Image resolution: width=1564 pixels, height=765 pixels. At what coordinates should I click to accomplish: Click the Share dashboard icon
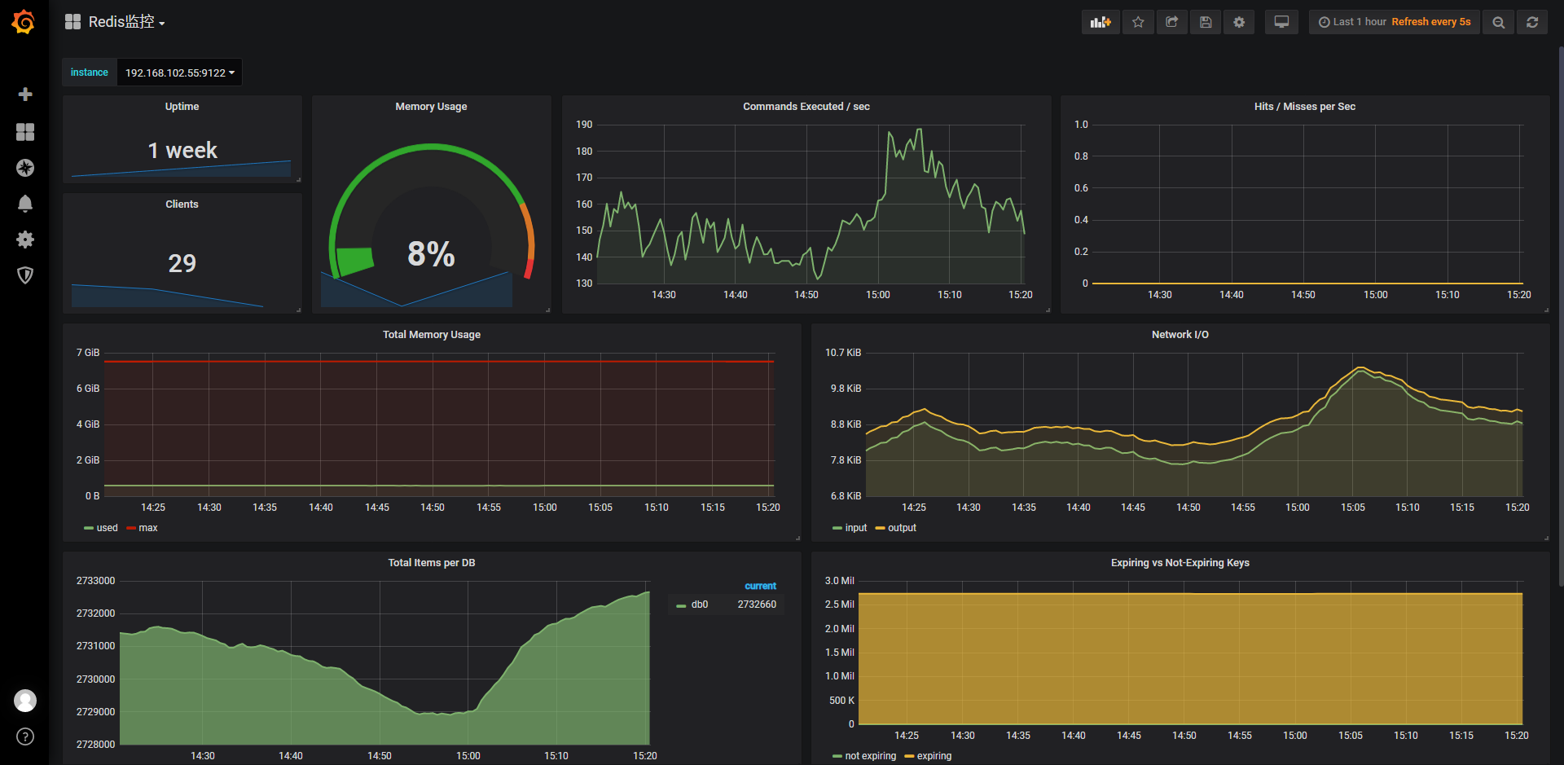coord(1172,22)
